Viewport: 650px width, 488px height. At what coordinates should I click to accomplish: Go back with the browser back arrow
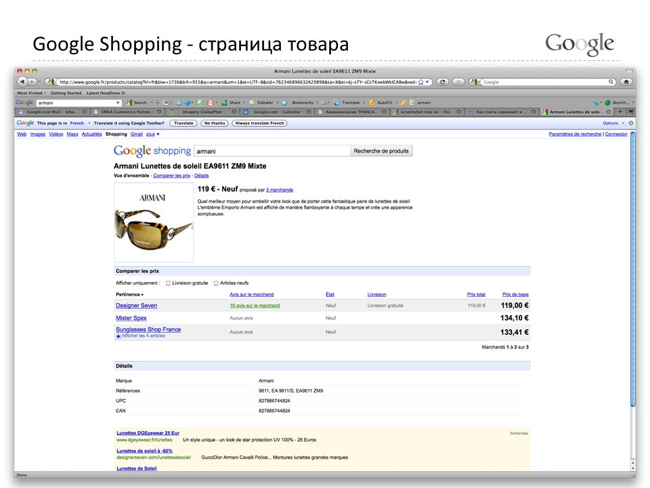pyautogui.click(x=22, y=82)
